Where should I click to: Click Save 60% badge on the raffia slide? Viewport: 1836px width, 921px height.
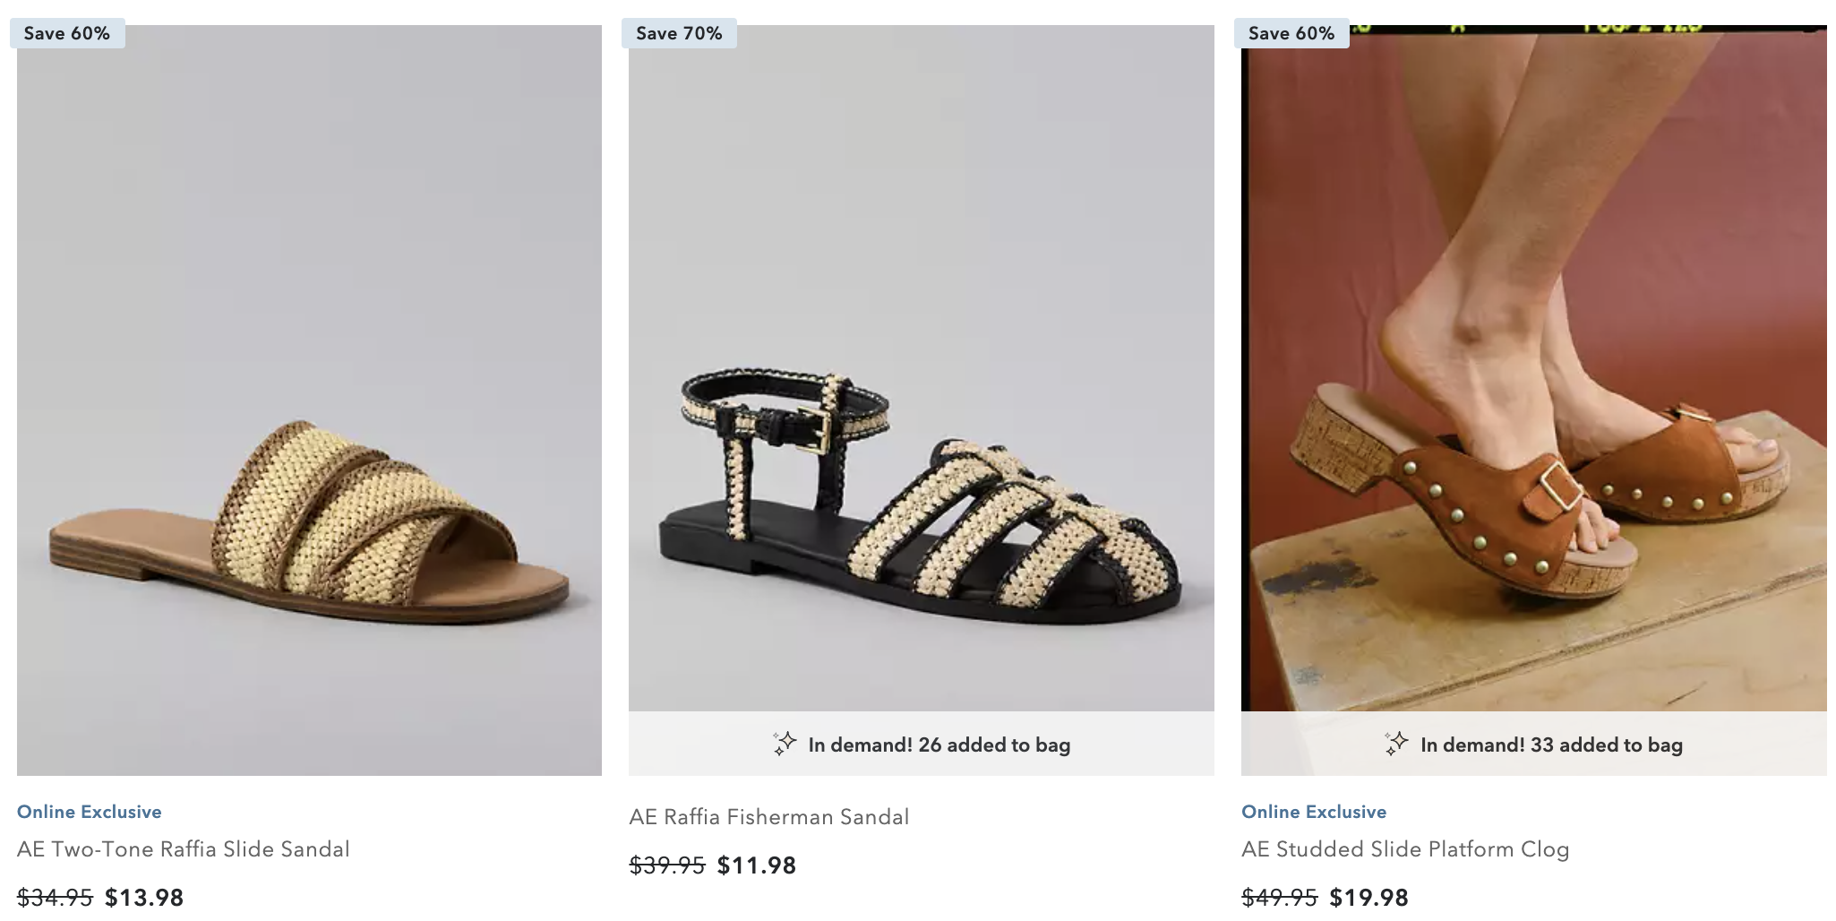point(67,33)
